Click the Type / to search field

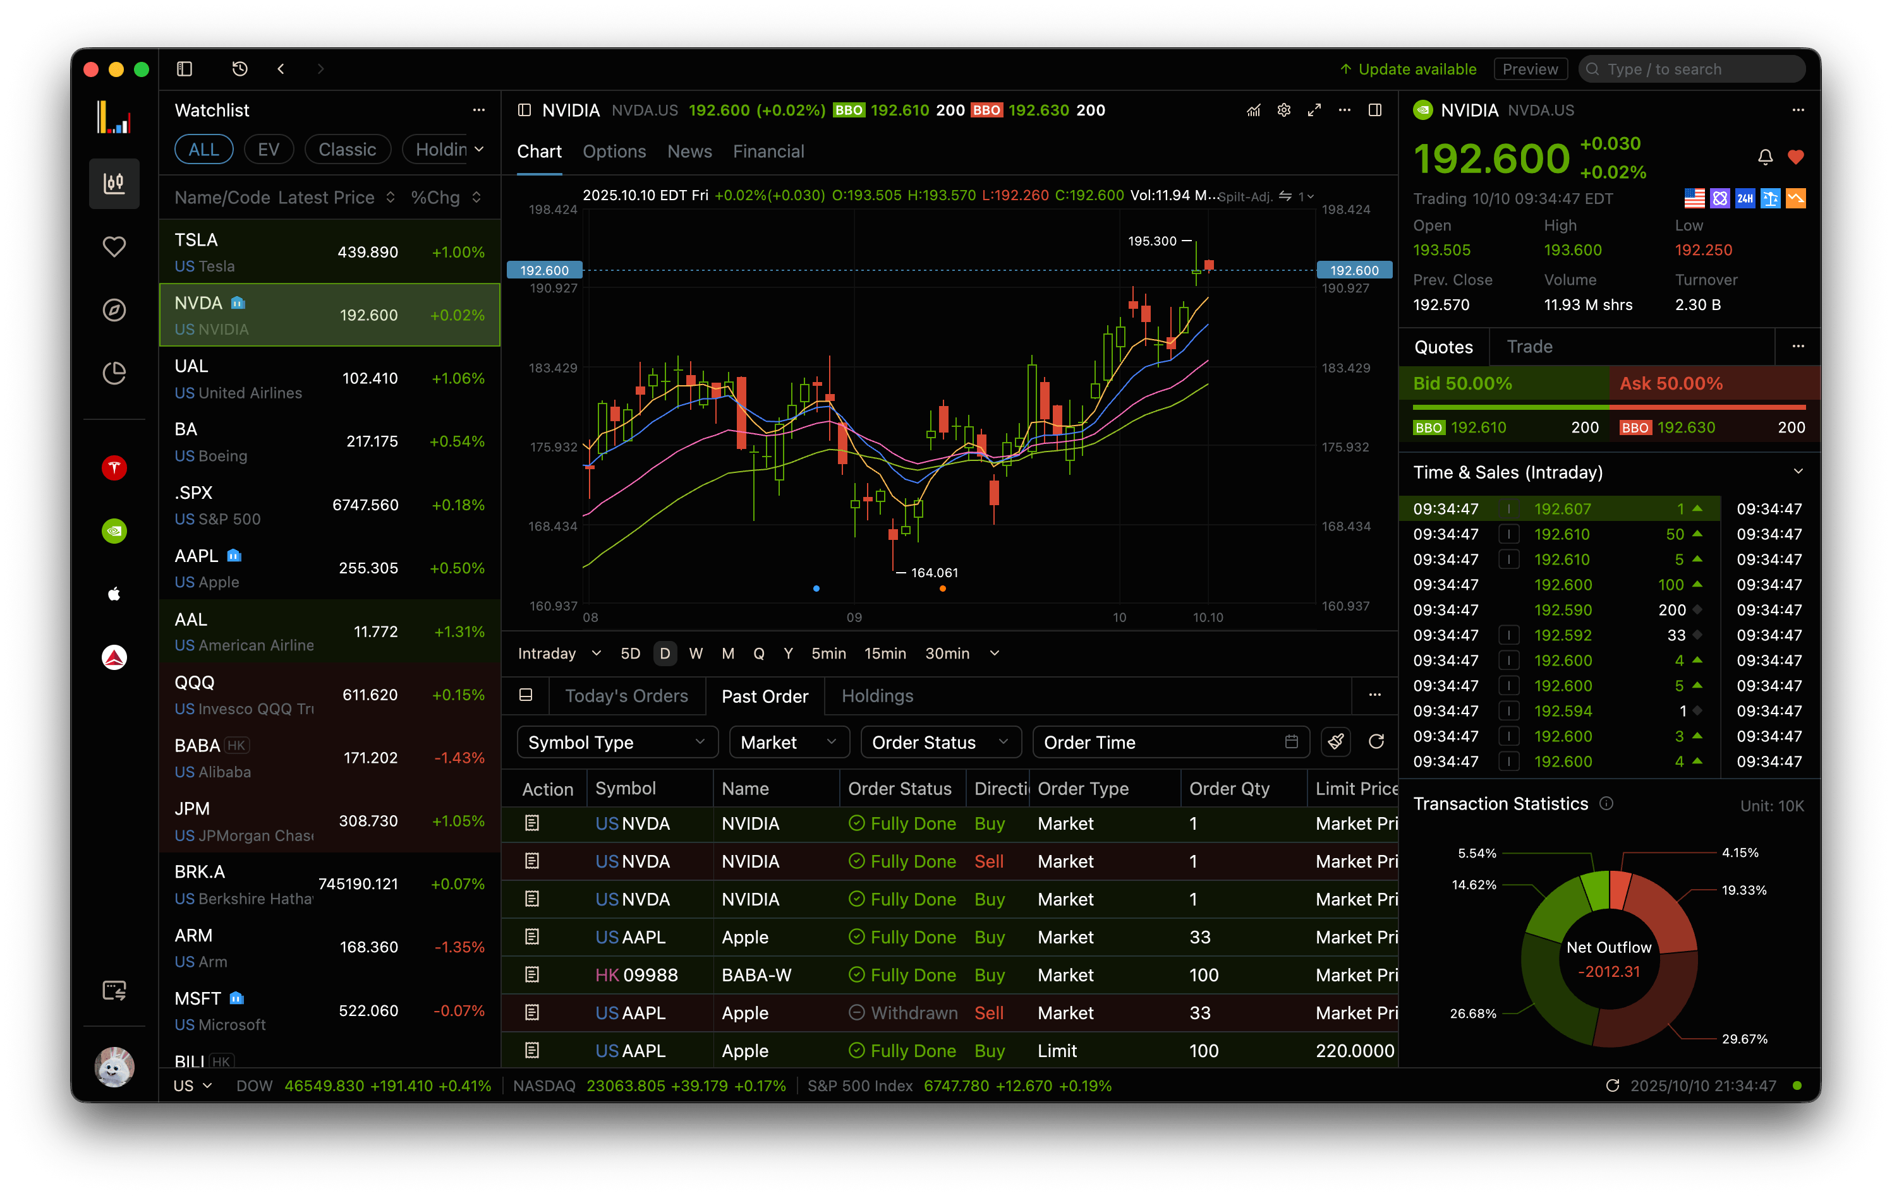coord(1691,69)
